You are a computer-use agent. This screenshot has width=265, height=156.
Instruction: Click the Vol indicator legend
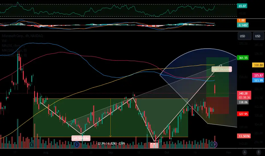[x=4, y=41]
